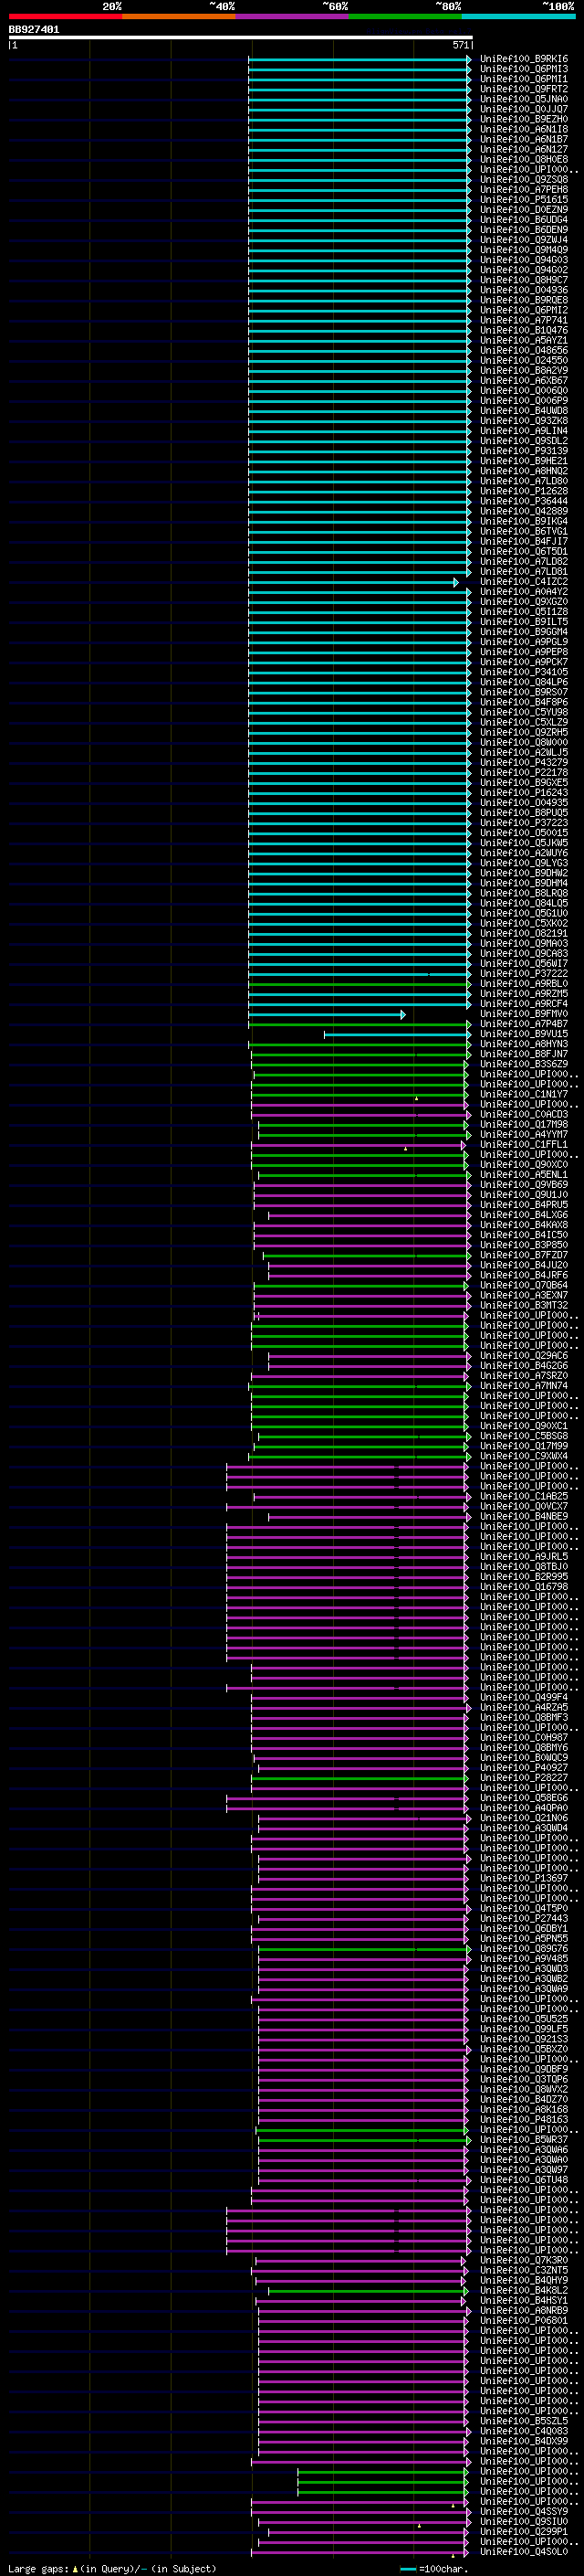Select hit label UniRef100_P13697
The image size is (584, 2576).
(524, 1878)
